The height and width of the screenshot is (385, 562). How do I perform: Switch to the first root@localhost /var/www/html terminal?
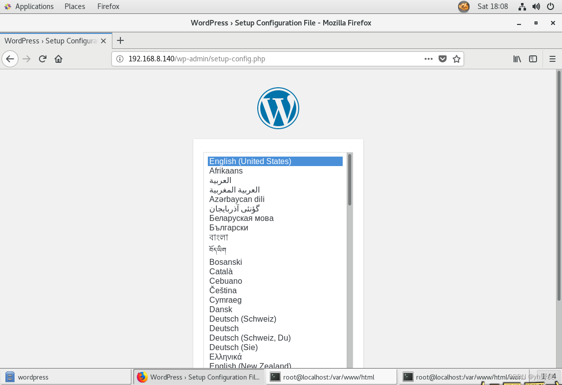click(332, 377)
